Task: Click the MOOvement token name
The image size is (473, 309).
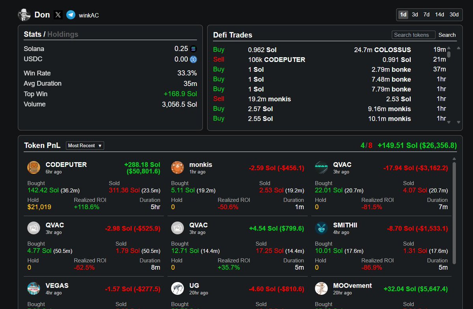Action: point(352,285)
